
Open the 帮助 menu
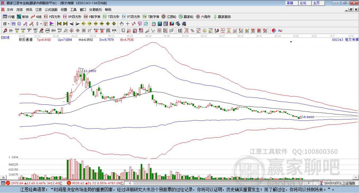[108, 9]
